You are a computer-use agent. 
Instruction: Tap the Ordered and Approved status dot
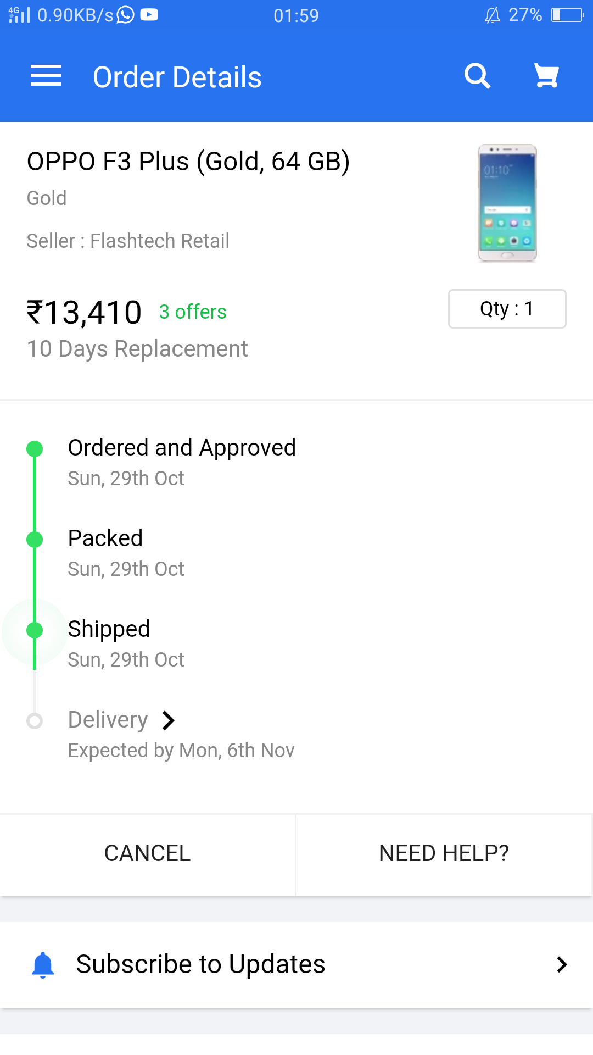pos(35,449)
